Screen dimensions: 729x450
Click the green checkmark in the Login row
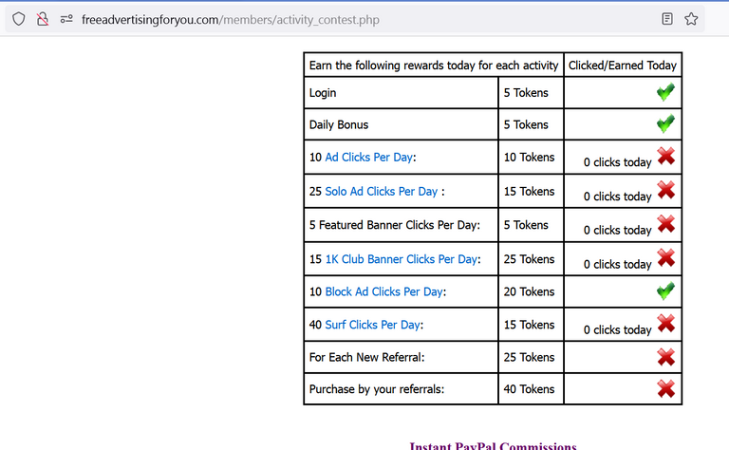coord(665,92)
